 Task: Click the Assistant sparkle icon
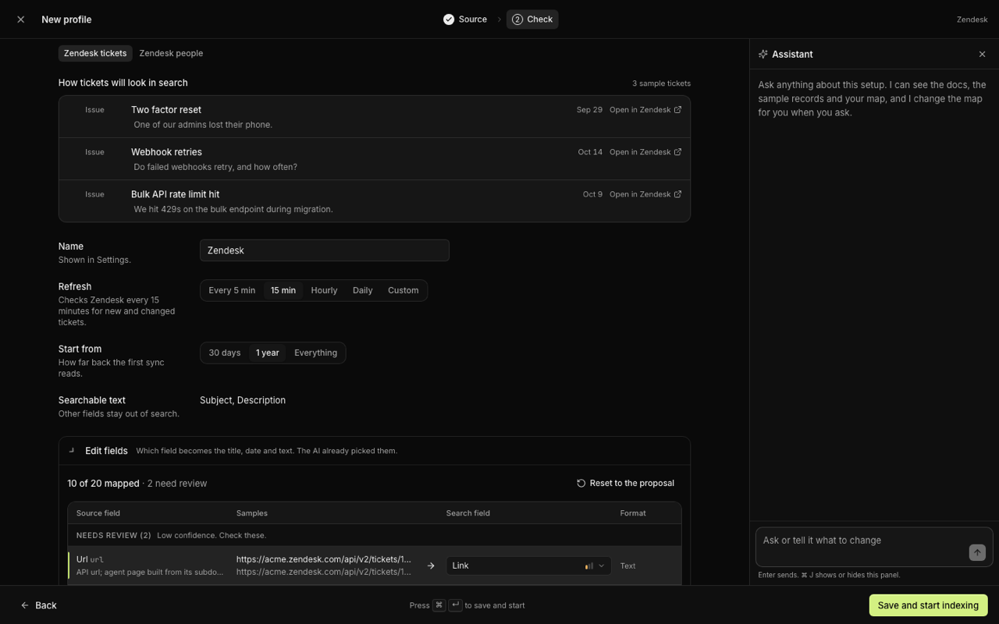pyautogui.click(x=763, y=54)
